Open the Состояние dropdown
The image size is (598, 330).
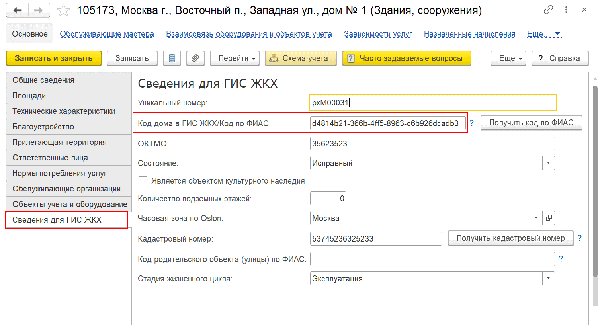coord(548,163)
